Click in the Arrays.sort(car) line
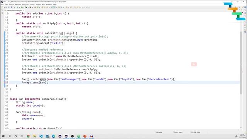247x139 pixels. (x=35, y=82)
